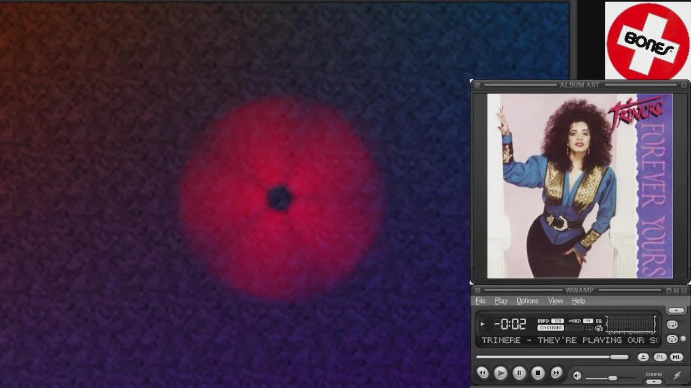Viewport: 691px width, 388px height.
Task: Open the View menu
Action: [x=555, y=301]
